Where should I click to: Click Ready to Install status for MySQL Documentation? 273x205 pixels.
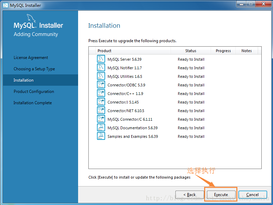click(191, 128)
